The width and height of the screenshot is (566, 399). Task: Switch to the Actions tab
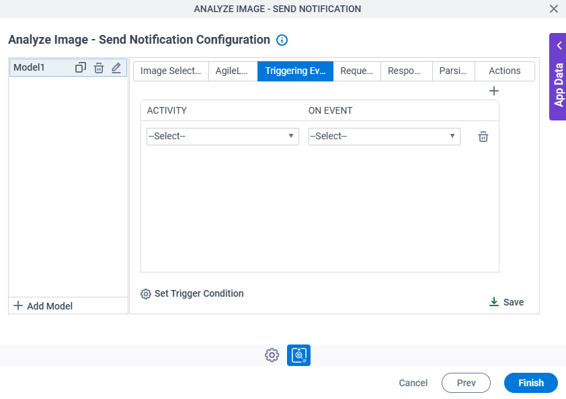pos(505,71)
